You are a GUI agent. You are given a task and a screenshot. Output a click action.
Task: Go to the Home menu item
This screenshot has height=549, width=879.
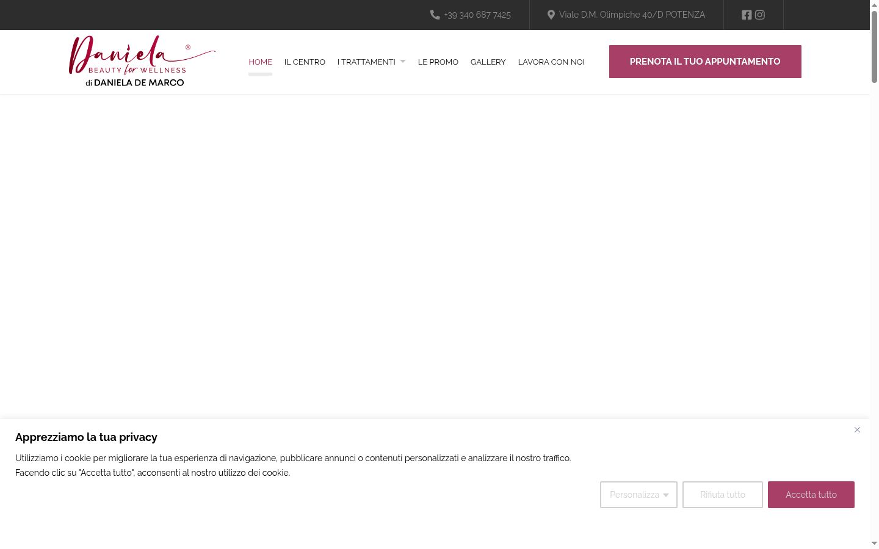[260, 62]
